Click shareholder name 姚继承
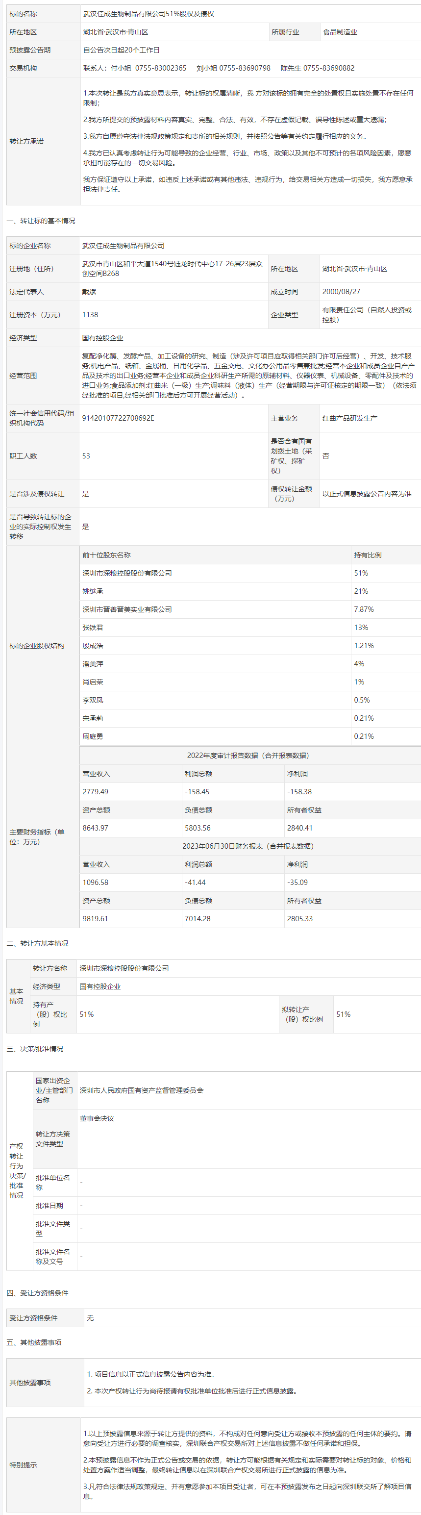This screenshot has width=421, height=1515. pyautogui.click(x=93, y=591)
